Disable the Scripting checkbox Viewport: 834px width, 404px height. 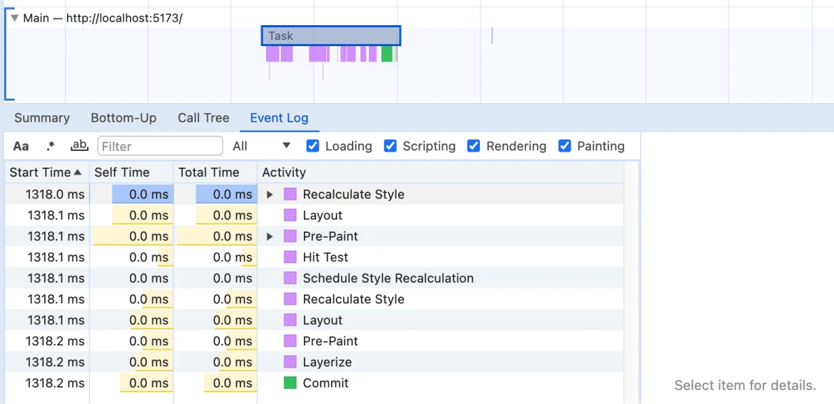point(390,146)
